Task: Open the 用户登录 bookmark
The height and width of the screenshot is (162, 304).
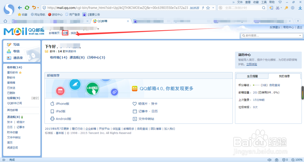Action: coord(73,15)
